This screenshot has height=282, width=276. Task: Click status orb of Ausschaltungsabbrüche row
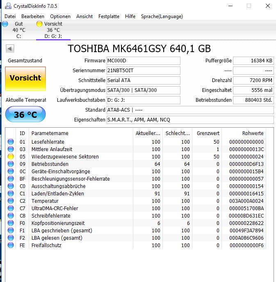pos(11,186)
